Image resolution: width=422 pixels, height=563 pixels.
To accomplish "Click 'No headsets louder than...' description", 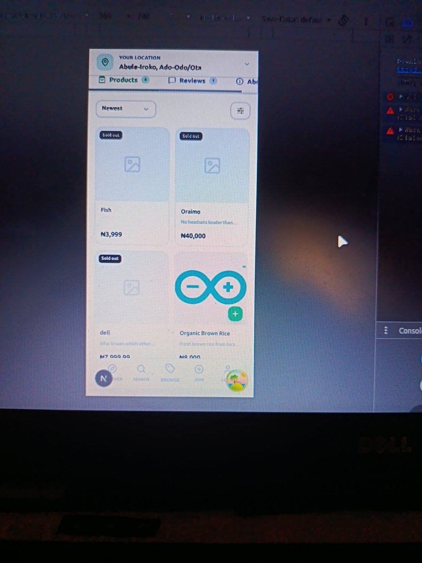I will click(x=209, y=222).
